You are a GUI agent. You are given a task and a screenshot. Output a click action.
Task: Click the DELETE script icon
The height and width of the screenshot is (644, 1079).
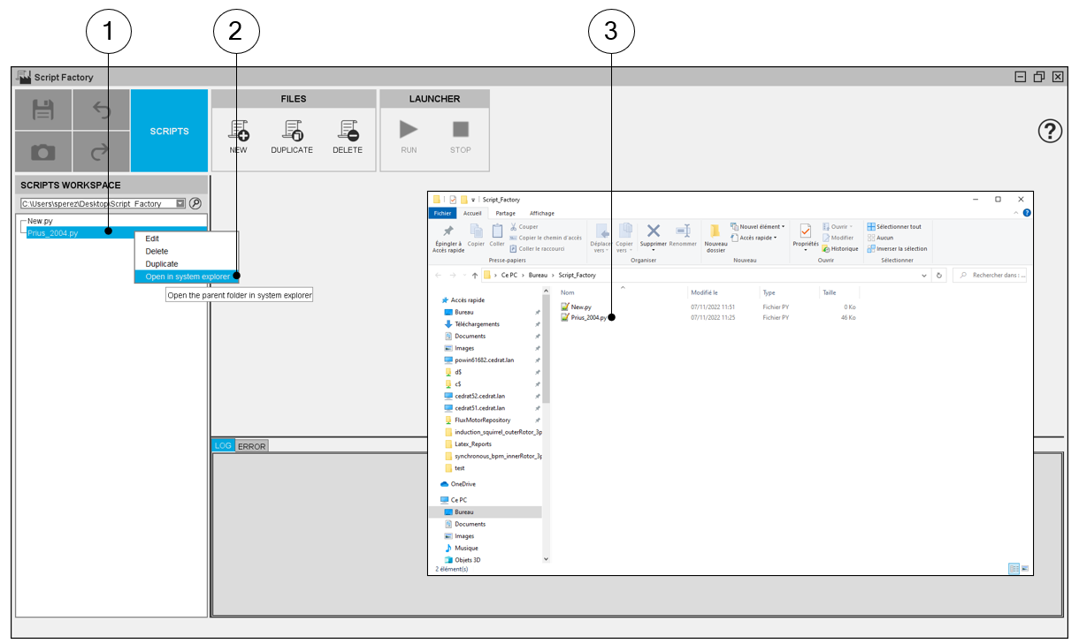[x=348, y=132]
